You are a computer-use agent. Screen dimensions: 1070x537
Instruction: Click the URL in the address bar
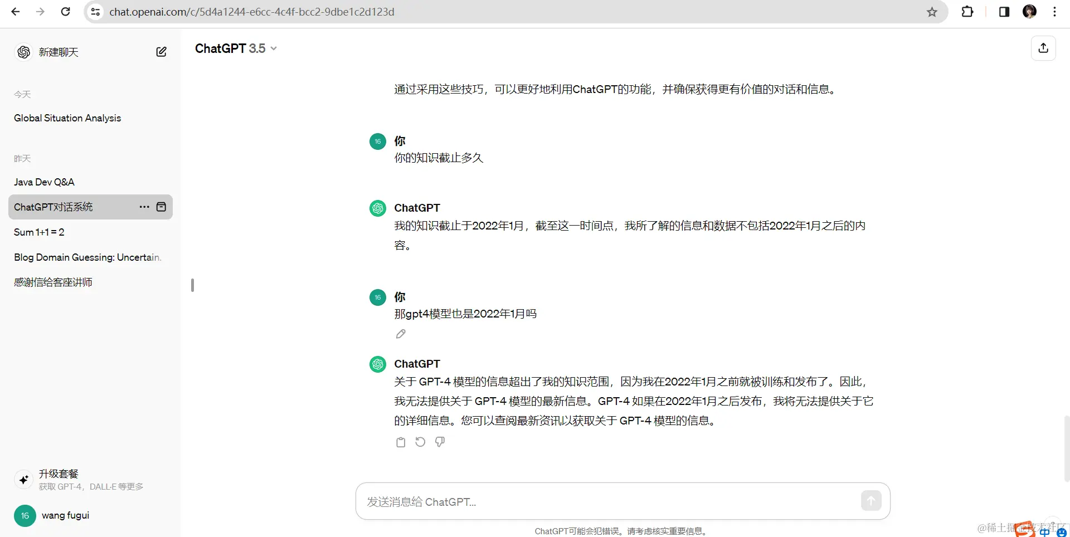(x=251, y=12)
